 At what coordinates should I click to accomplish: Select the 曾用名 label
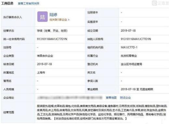(7, 81)
